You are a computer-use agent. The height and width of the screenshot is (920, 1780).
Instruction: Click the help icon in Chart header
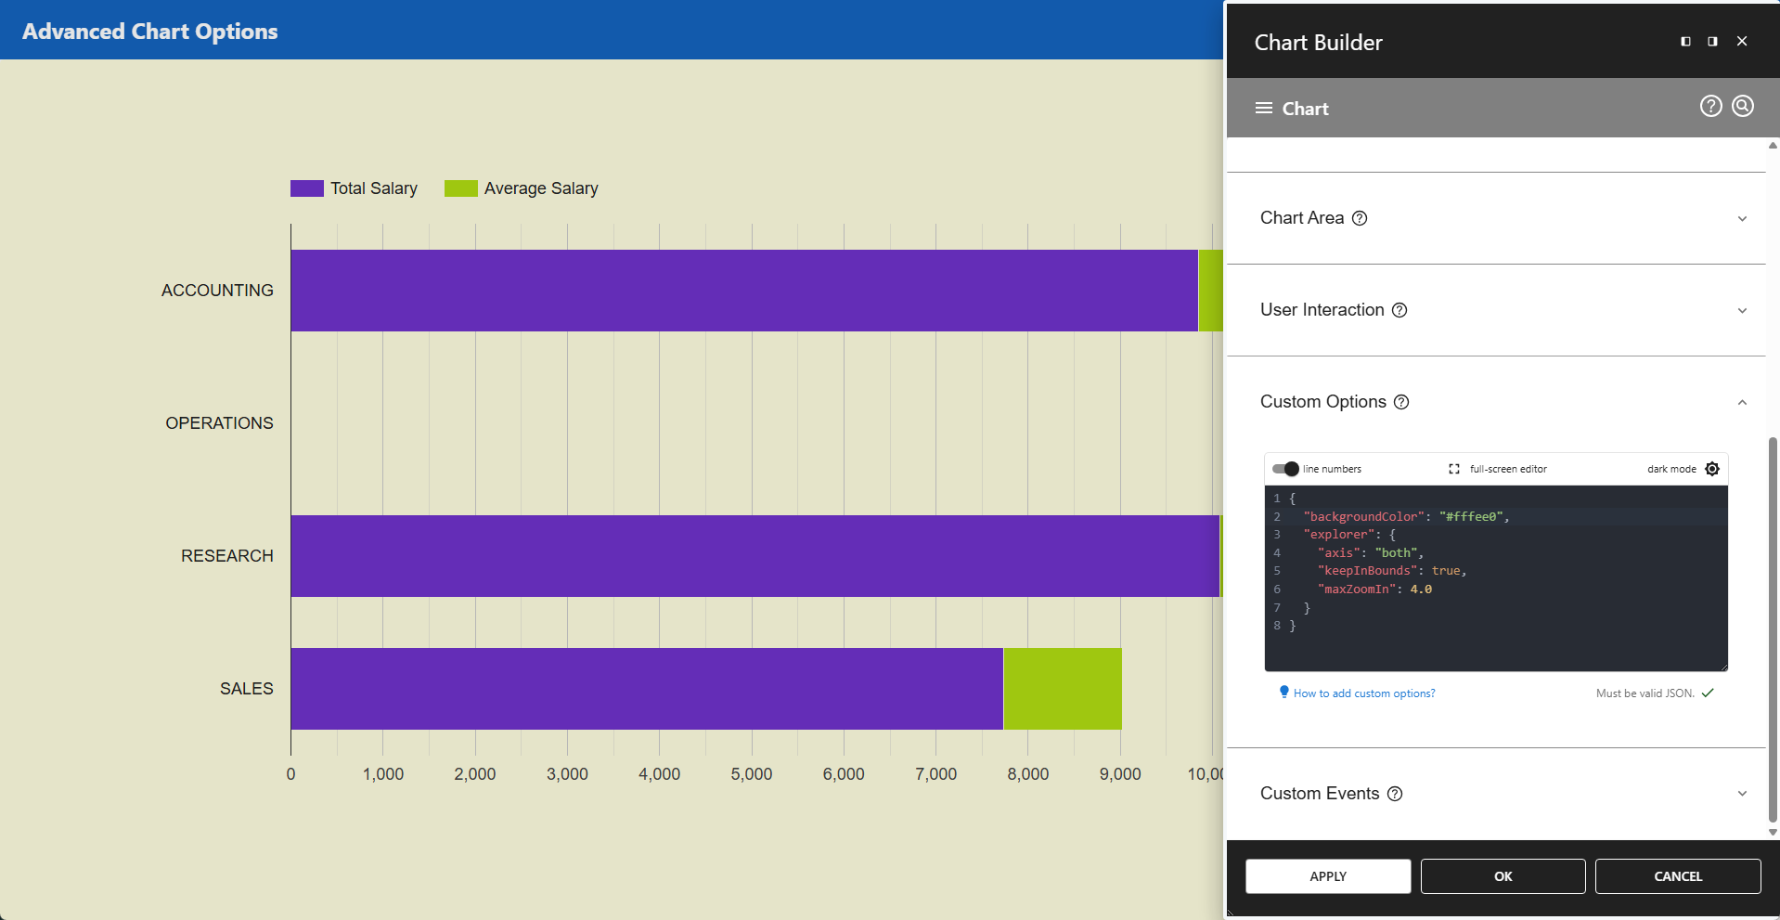click(x=1710, y=107)
